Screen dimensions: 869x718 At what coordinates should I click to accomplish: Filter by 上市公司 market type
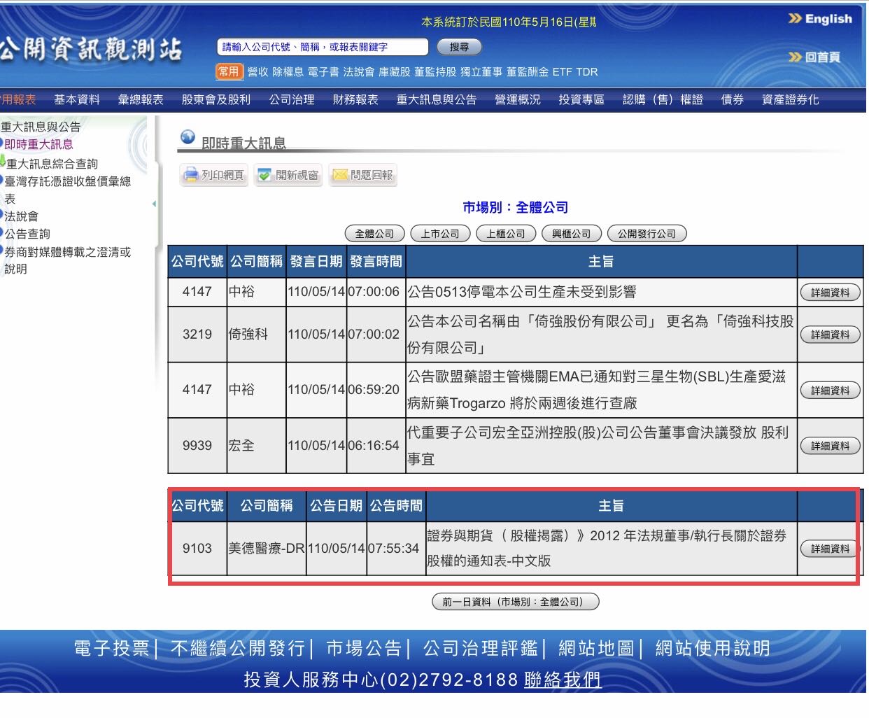[440, 234]
